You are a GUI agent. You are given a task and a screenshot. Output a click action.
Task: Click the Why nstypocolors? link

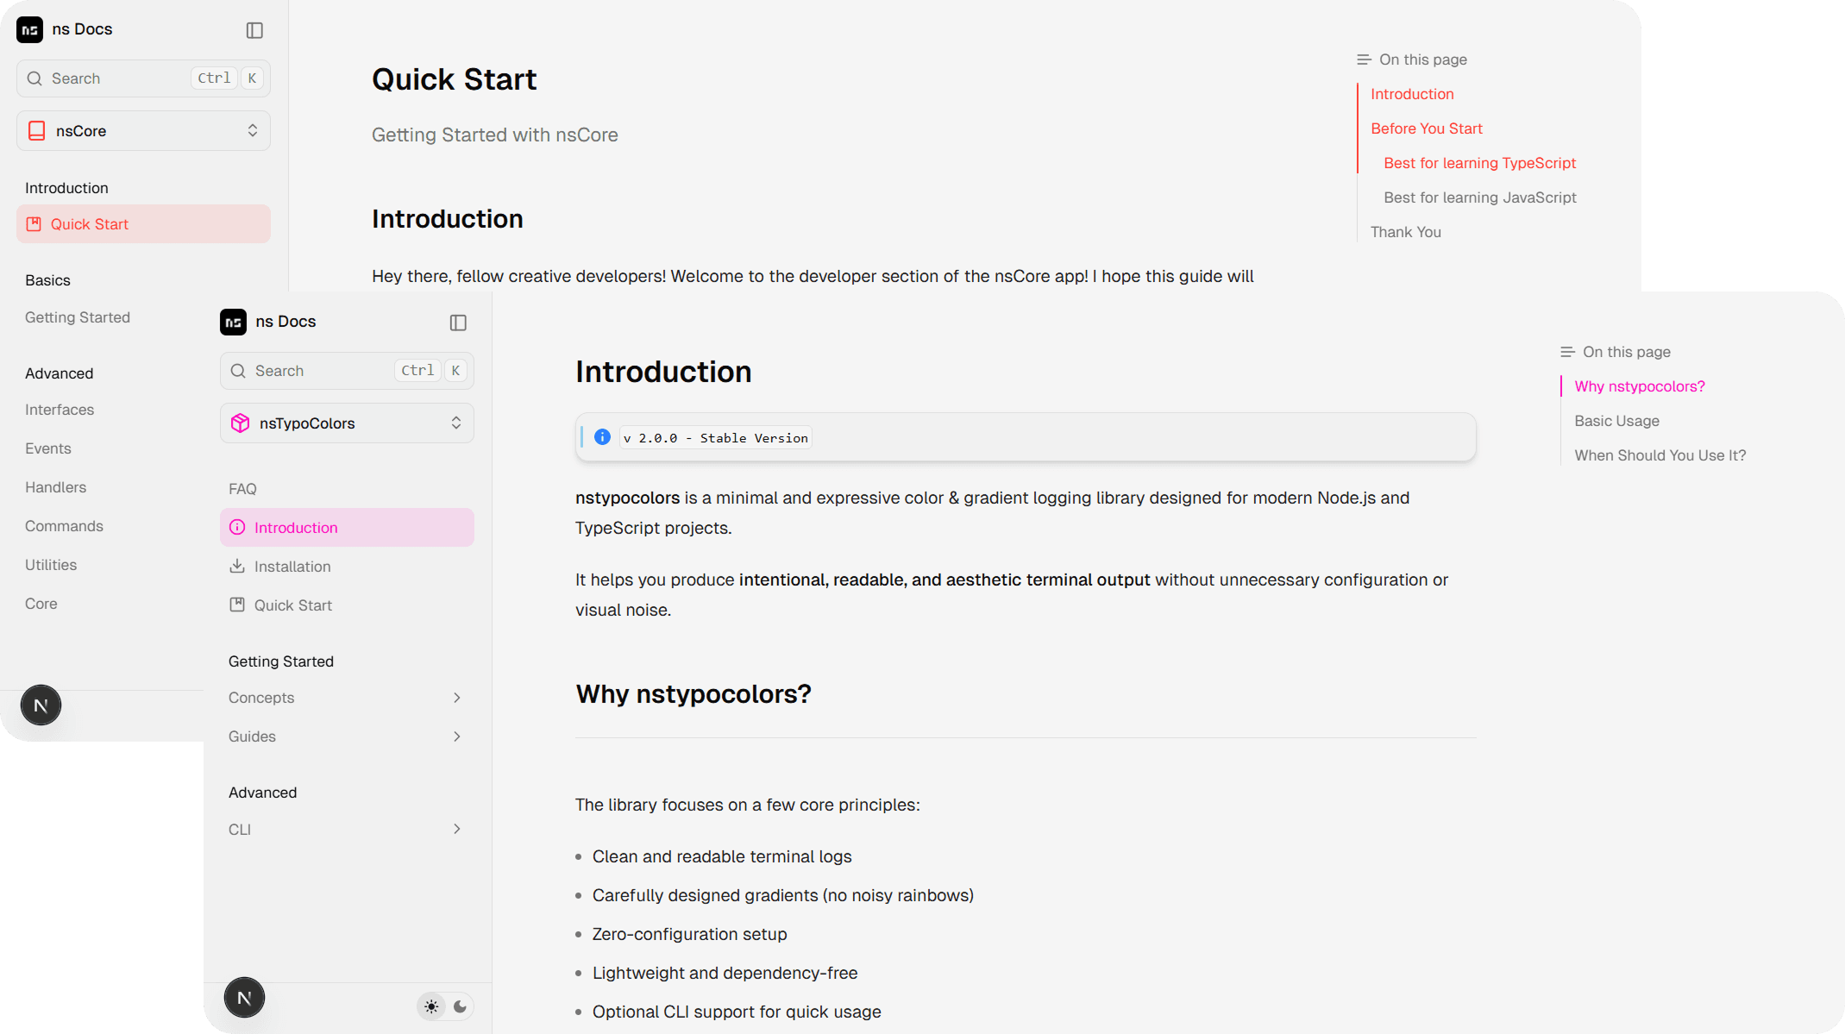(1638, 385)
